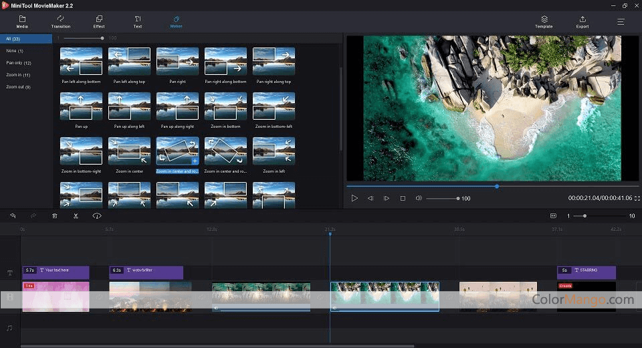The height and width of the screenshot is (348, 642).
Task: Click the zoom-to-fit timeline icon
Action: pyautogui.click(x=553, y=216)
